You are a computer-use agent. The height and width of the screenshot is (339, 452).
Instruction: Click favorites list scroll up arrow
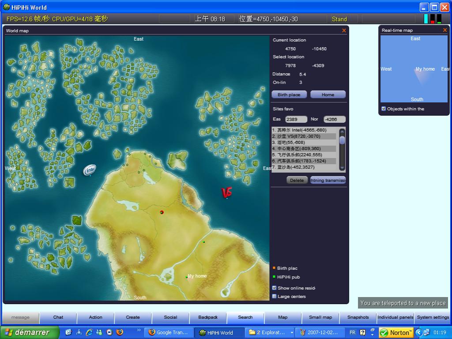342,131
